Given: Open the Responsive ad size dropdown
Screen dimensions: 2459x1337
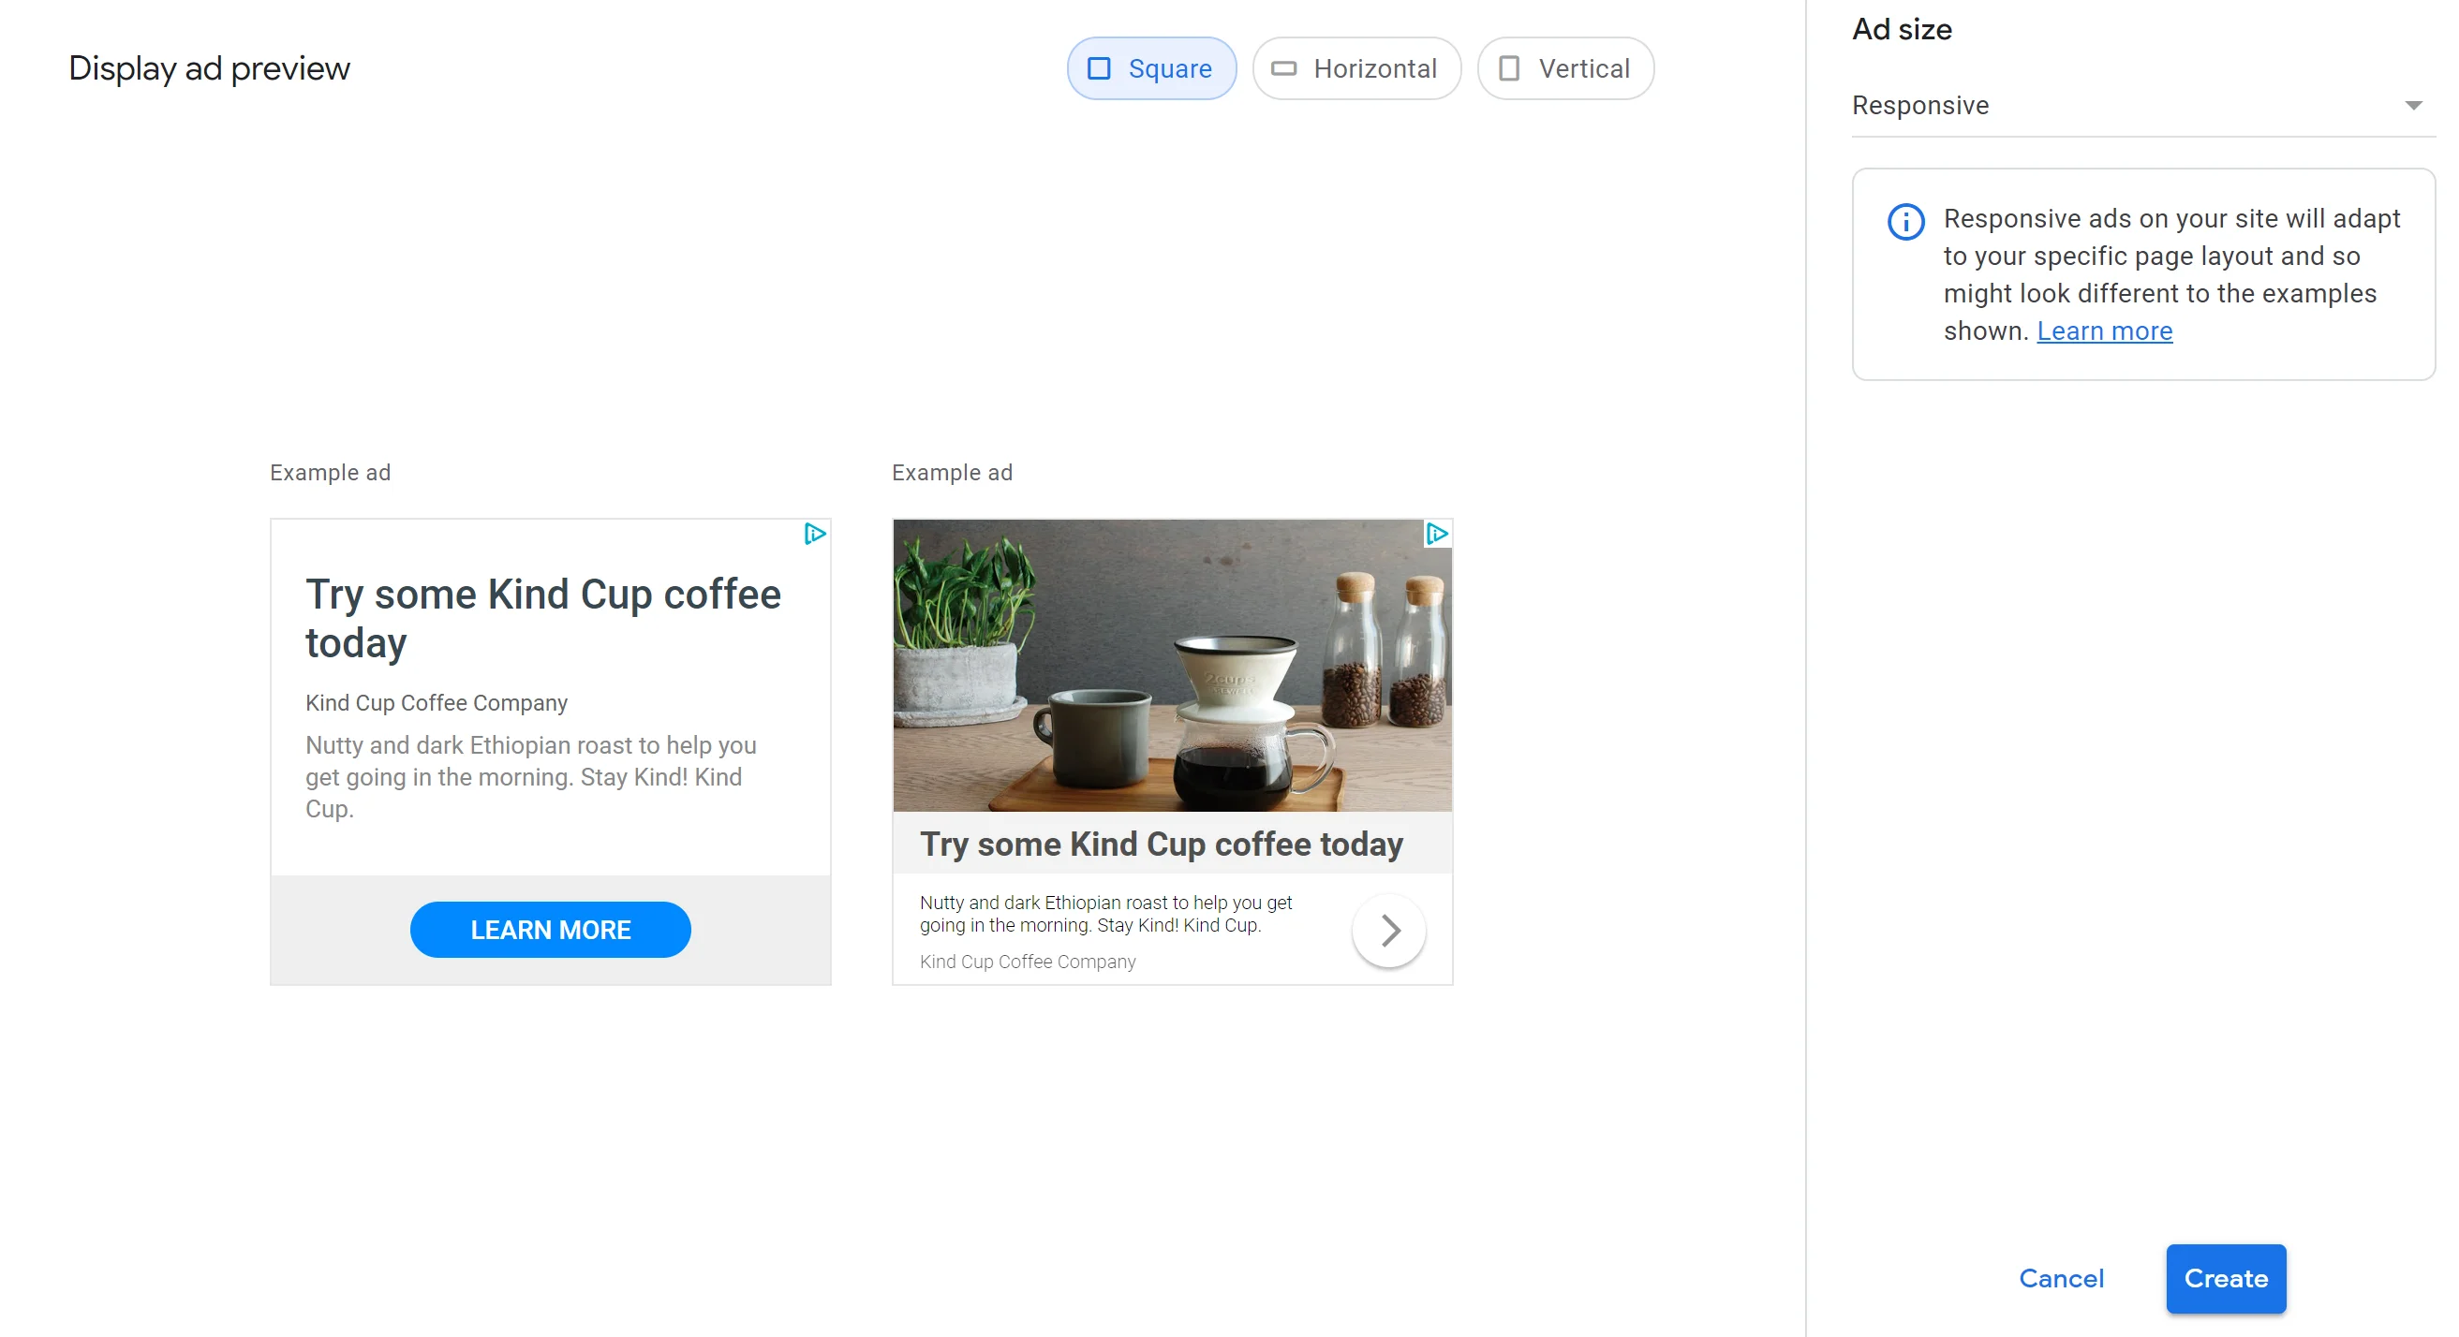Looking at the screenshot, I should [2142, 106].
